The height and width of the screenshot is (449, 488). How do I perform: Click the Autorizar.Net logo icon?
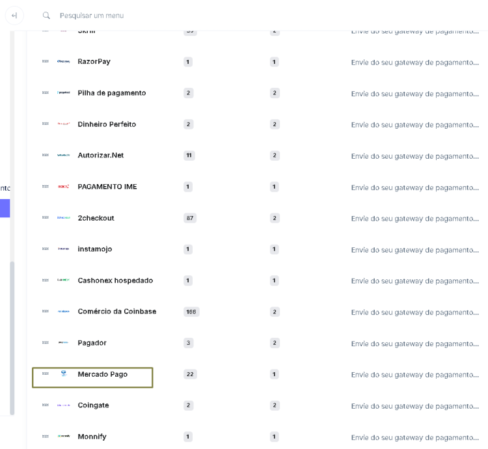64,156
